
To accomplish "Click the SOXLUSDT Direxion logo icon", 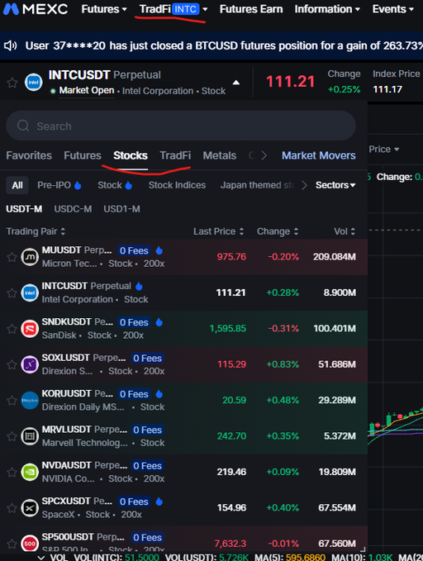I will tap(30, 364).
